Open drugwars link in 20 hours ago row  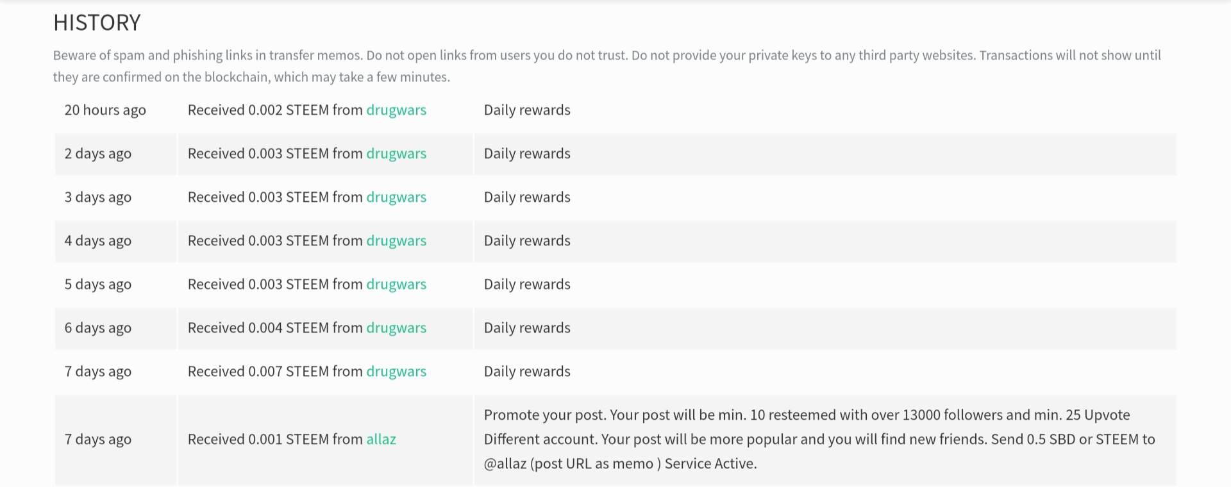tap(396, 110)
